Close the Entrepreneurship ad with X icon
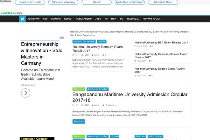 pyautogui.click(x=63, y=38)
